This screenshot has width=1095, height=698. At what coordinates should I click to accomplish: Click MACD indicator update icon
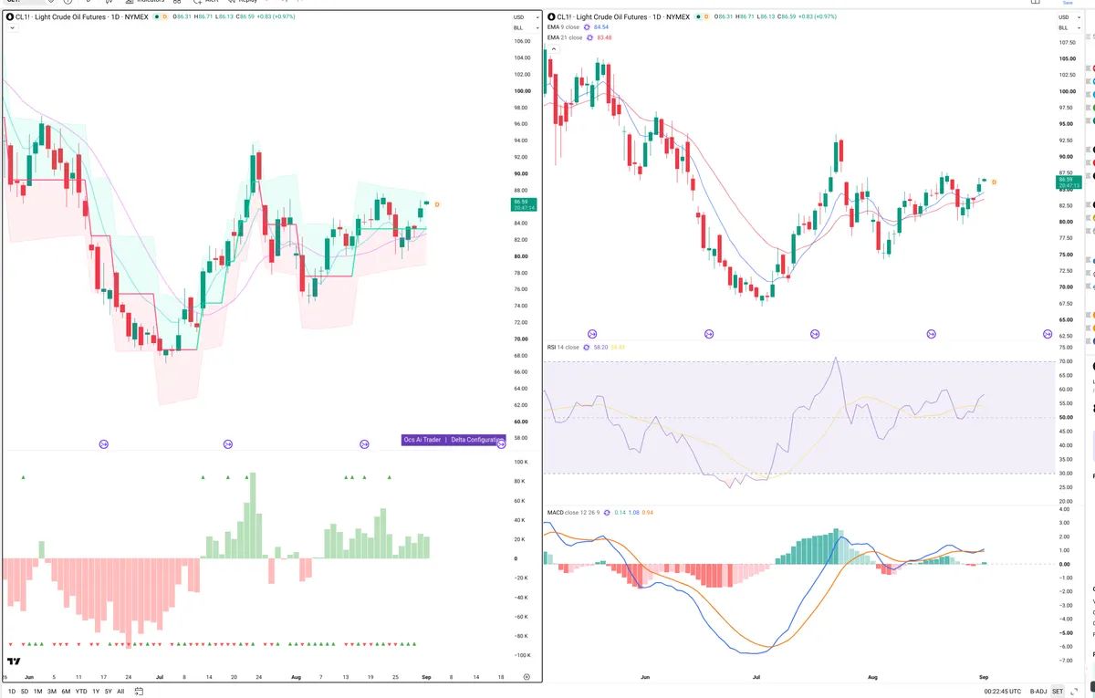pos(608,512)
